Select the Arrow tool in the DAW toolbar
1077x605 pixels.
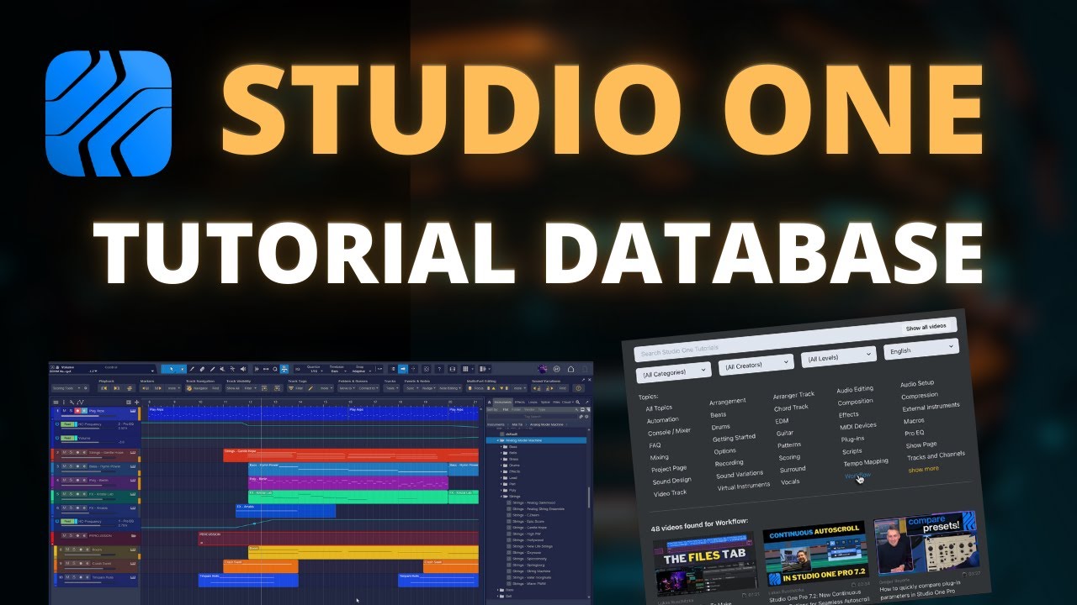[172, 369]
